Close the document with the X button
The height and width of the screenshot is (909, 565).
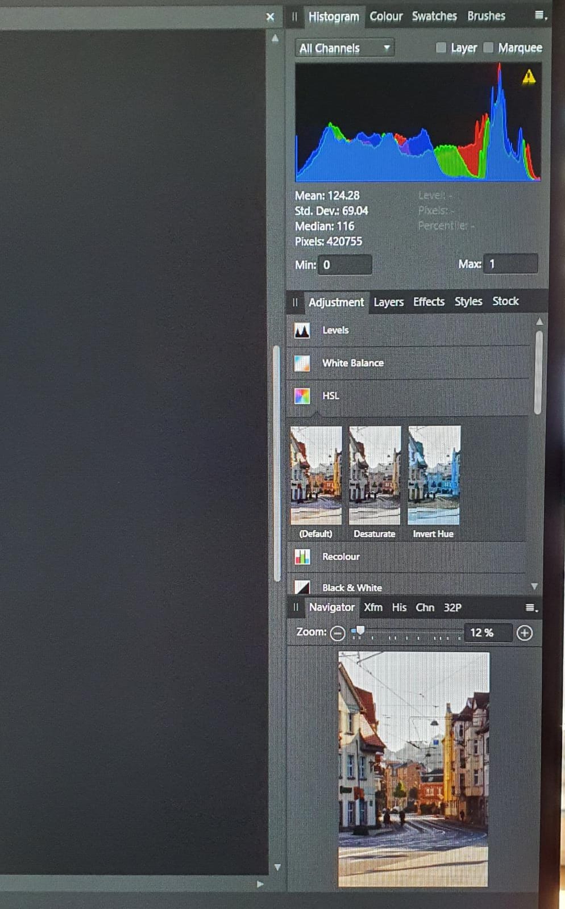coord(270,17)
